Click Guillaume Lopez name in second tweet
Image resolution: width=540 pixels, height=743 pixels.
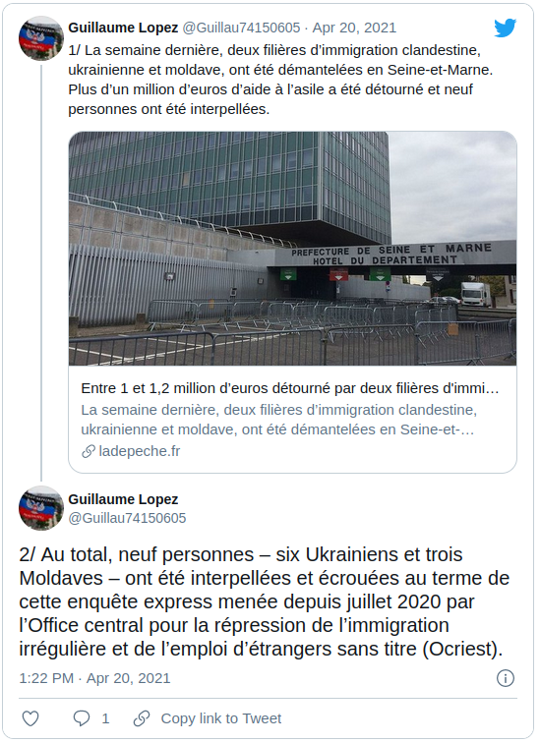[x=123, y=499]
